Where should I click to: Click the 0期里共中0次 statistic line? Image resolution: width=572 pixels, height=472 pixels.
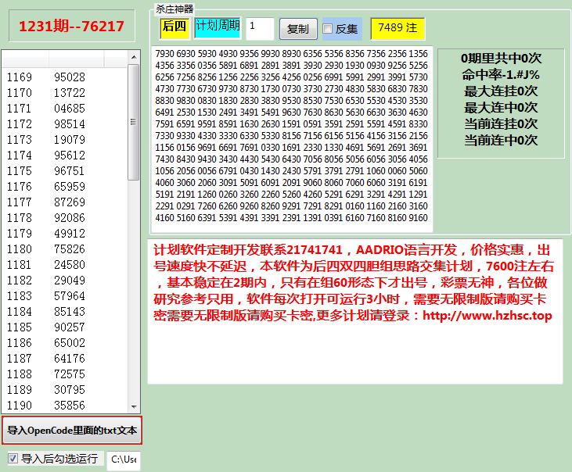point(501,59)
